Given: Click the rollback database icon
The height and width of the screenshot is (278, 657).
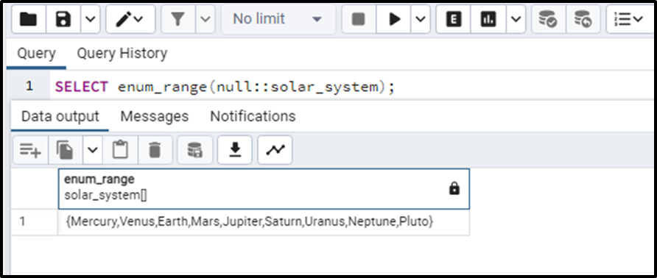Looking at the screenshot, I should (x=583, y=19).
